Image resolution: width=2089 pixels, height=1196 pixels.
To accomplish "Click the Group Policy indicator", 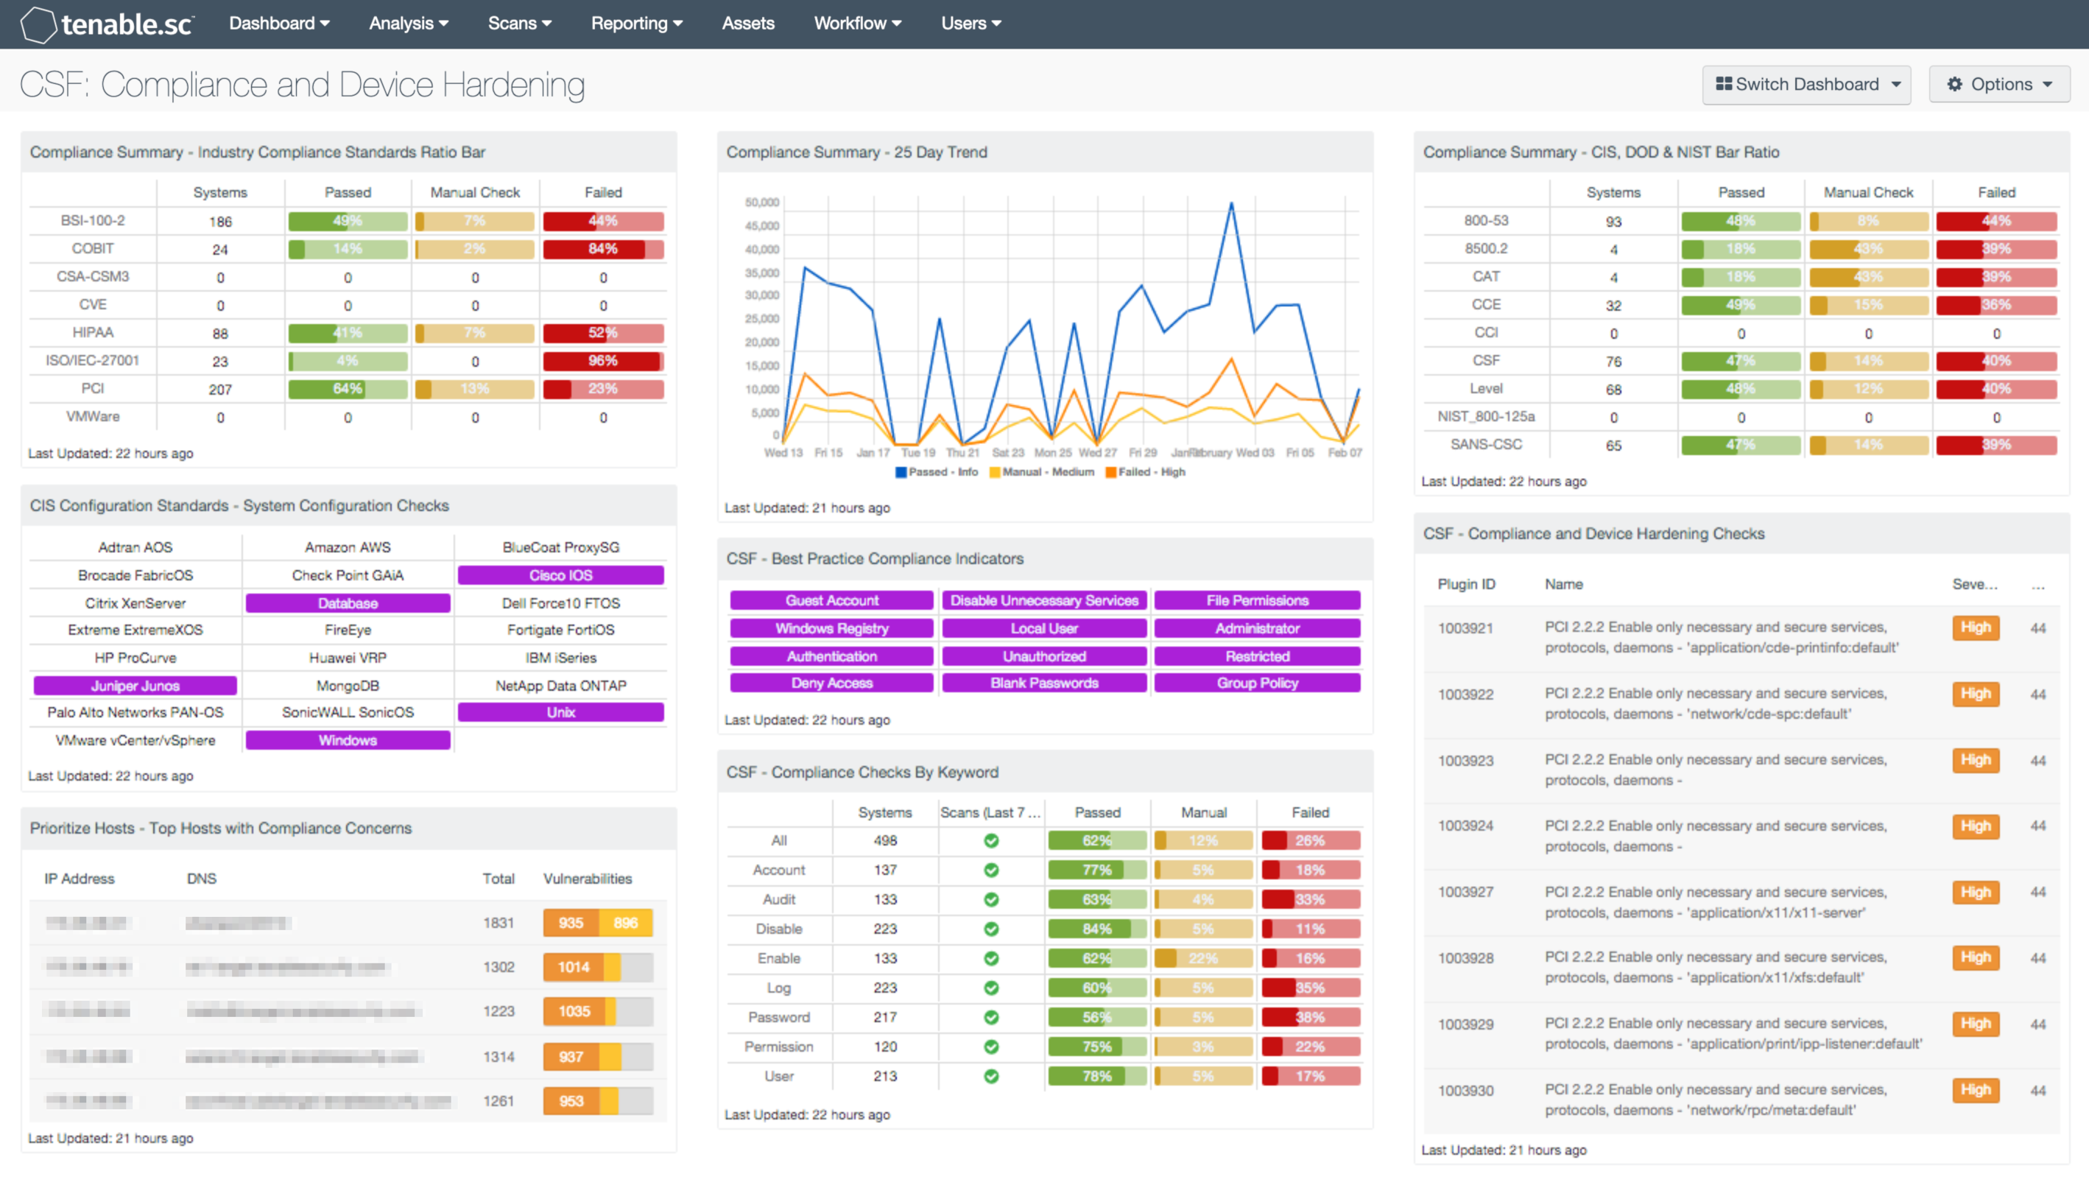I will pyautogui.click(x=1257, y=683).
